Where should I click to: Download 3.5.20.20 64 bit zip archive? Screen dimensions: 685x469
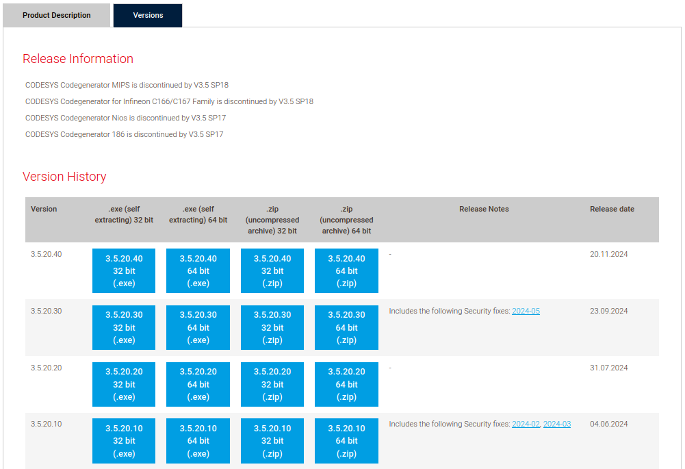pyautogui.click(x=346, y=384)
